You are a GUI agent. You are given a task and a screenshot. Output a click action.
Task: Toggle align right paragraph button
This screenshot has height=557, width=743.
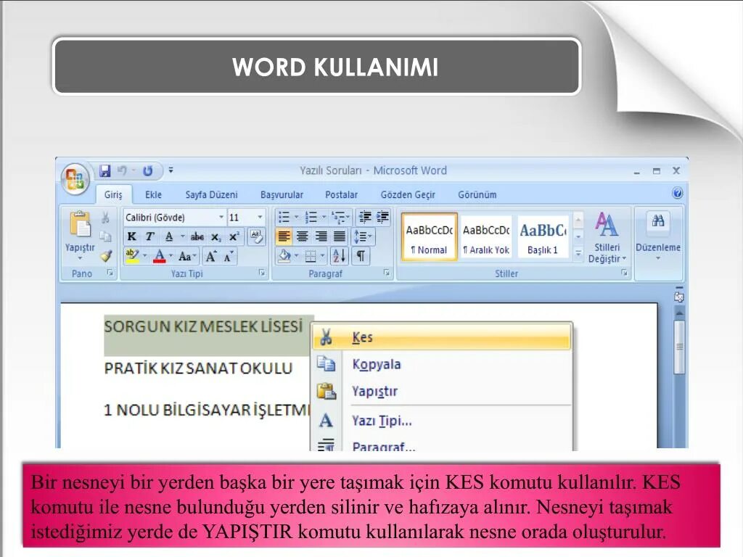321,236
